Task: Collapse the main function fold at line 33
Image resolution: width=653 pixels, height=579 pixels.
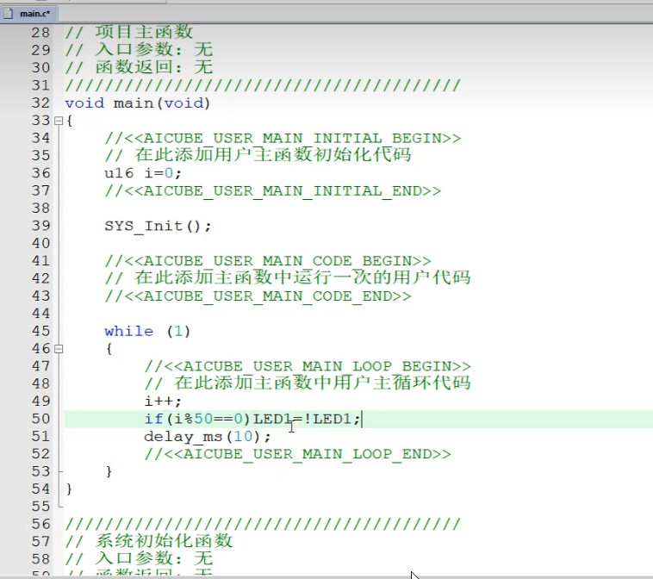Action: coord(59,121)
